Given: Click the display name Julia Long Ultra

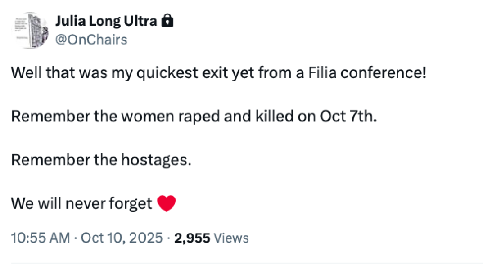Looking at the screenshot, I should pyautogui.click(x=106, y=20).
